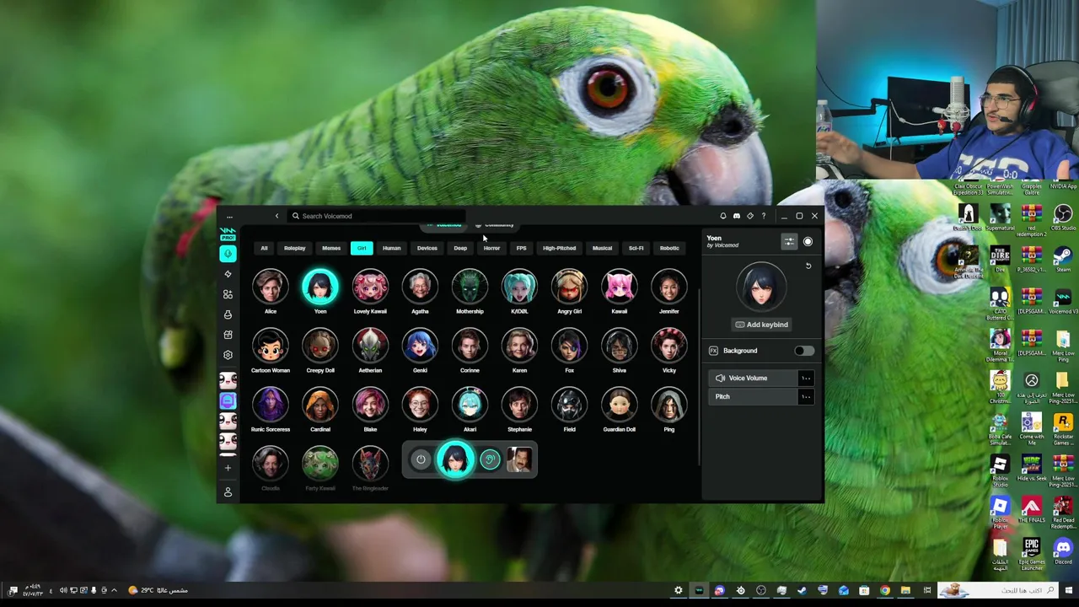Reset the Yoen voice with the undo icon
The height and width of the screenshot is (607, 1079).
coord(808,266)
